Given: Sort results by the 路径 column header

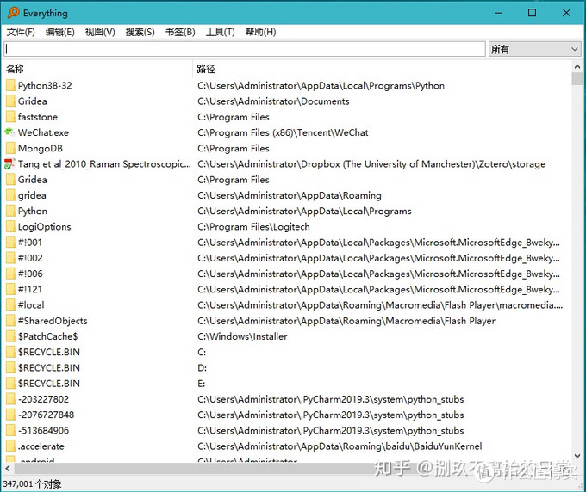Looking at the screenshot, I should tap(378, 69).
